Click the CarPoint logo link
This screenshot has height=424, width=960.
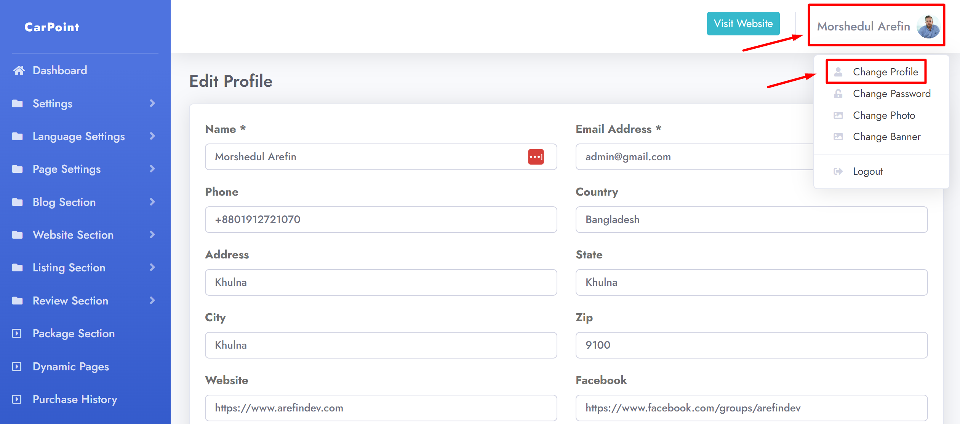point(52,27)
